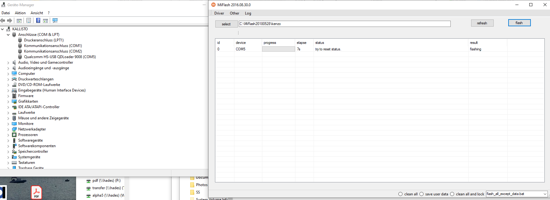Enable 'clean all and lock' radio option

[452, 194]
